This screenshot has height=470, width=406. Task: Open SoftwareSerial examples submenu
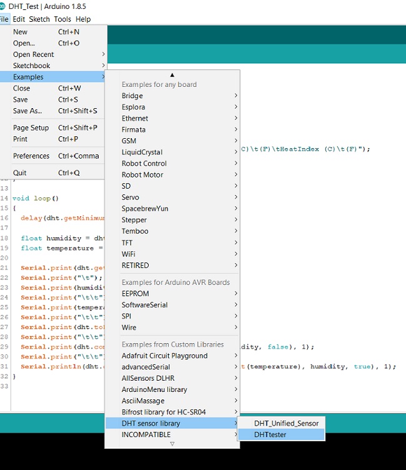pyautogui.click(x=172, y=305)
